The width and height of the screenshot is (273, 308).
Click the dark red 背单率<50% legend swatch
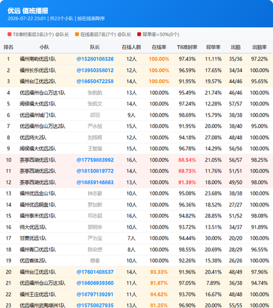click(x=139, y=34)
